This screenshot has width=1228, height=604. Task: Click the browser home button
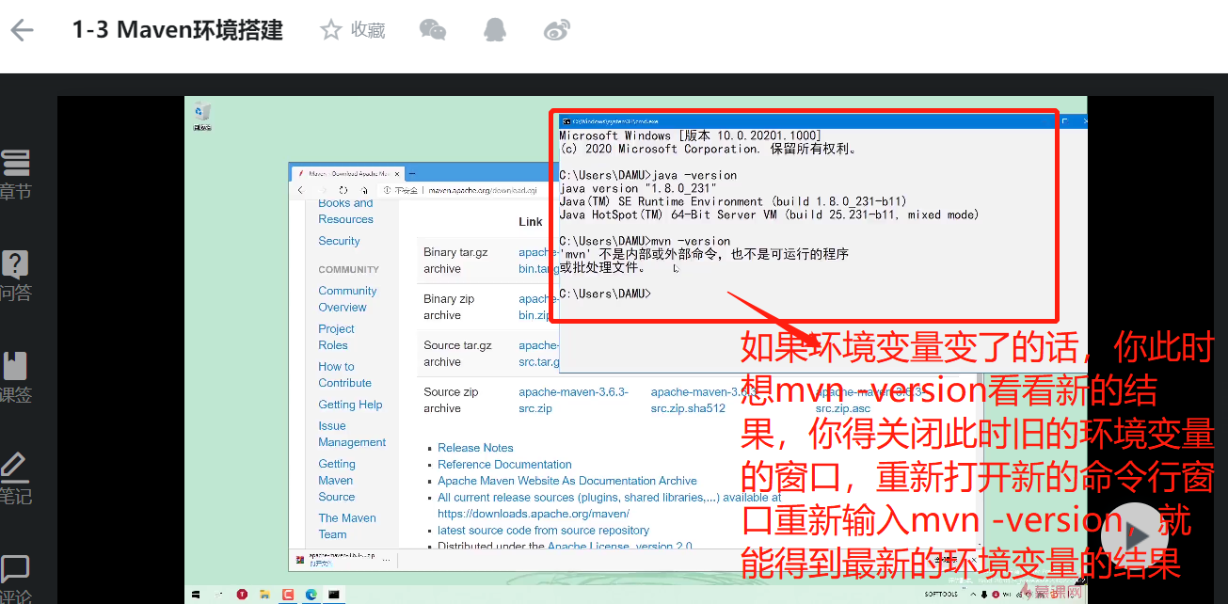365,190
